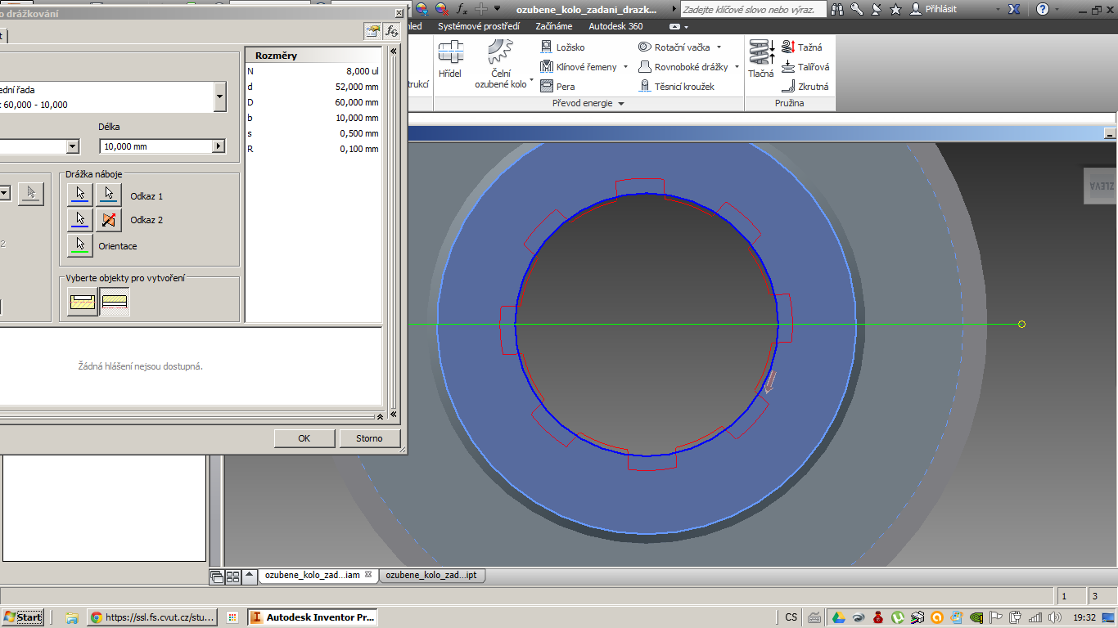Click the Zkrutná torsion spring tool
Viewport: 1118px width, 628px height.
coord(805,87)
